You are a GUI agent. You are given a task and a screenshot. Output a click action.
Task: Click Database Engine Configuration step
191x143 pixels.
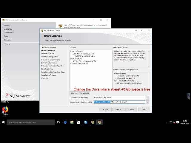[53, 66]
